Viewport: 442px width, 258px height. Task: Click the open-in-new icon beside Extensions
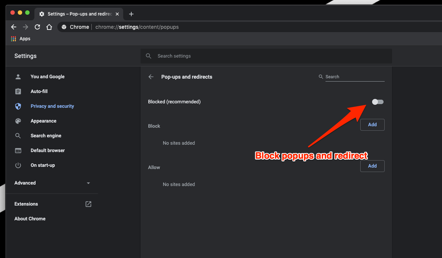point(88,204)
